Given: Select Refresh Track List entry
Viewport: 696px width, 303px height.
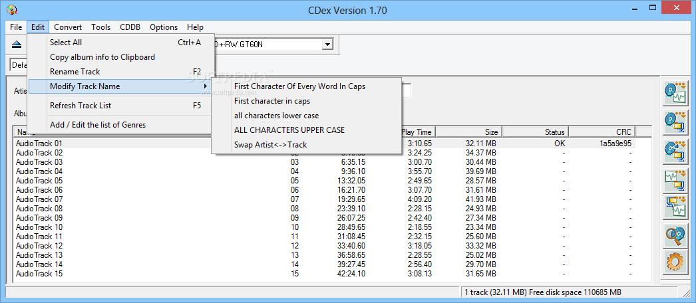Looking at the screenshot, I should point(120,106).
